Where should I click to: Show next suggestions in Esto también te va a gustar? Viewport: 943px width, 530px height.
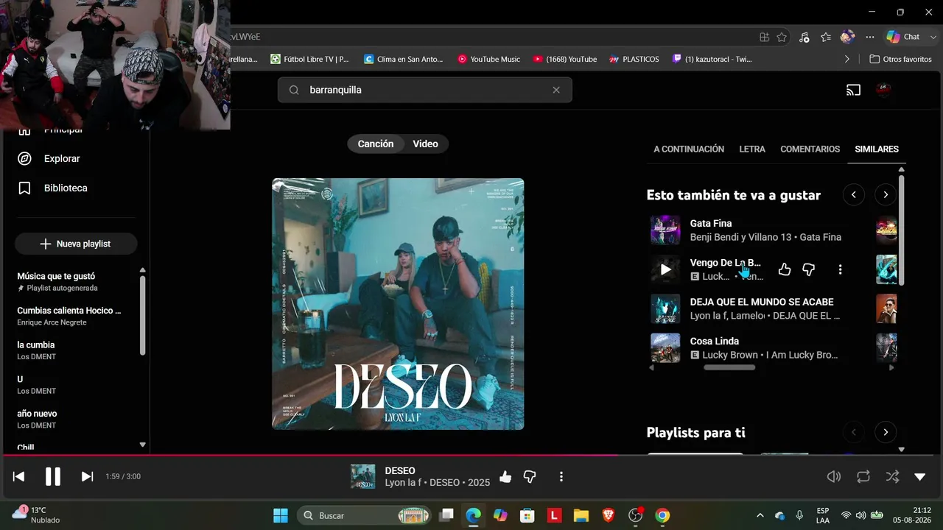[x=886, y=195]
